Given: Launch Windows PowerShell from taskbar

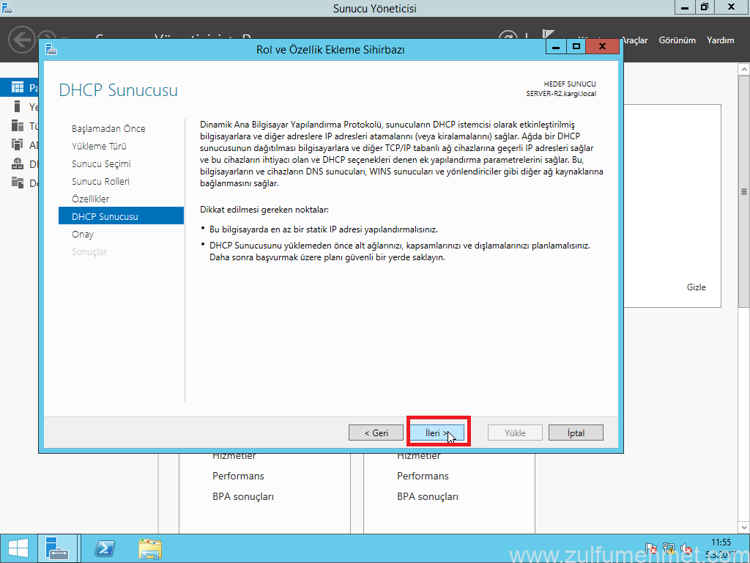Looking at the screenshot, I should coord(105,548).
